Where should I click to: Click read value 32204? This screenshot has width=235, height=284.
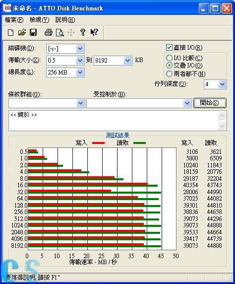(214, 179)
